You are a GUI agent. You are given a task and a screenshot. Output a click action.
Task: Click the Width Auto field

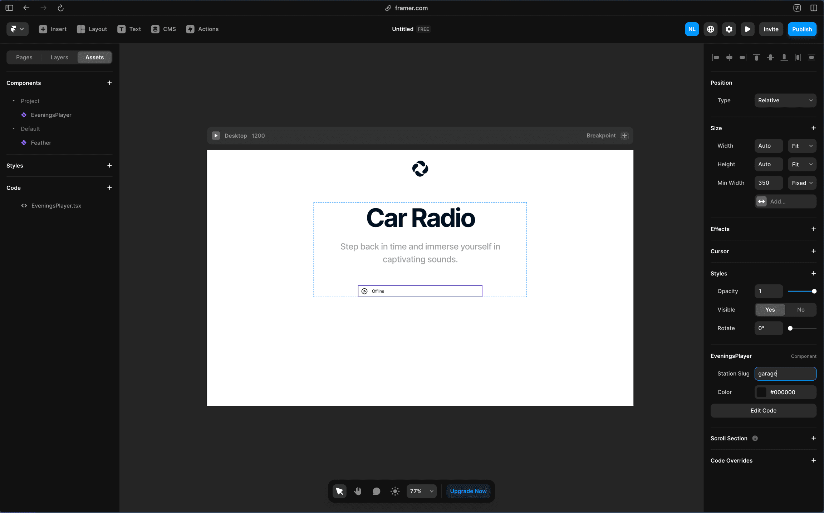pos(769,146)
